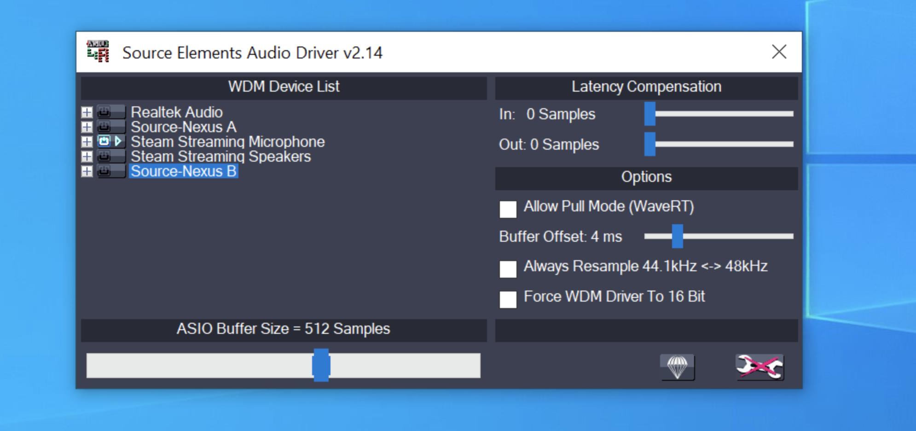This screenshot has width=916, height=431.
Task: Click the crossed-out wrench advanced mode icon
Action: [759, 367]
